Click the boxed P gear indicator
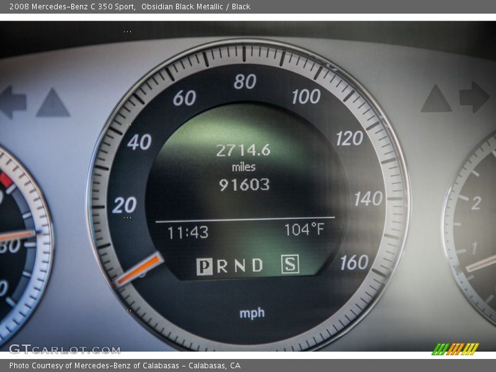Screen dimensions: 496x372 205,267
